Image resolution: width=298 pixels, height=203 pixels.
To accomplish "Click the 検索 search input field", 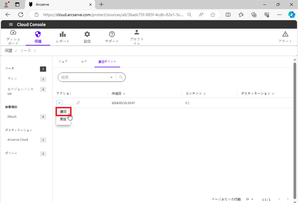I will coord(84,77).
